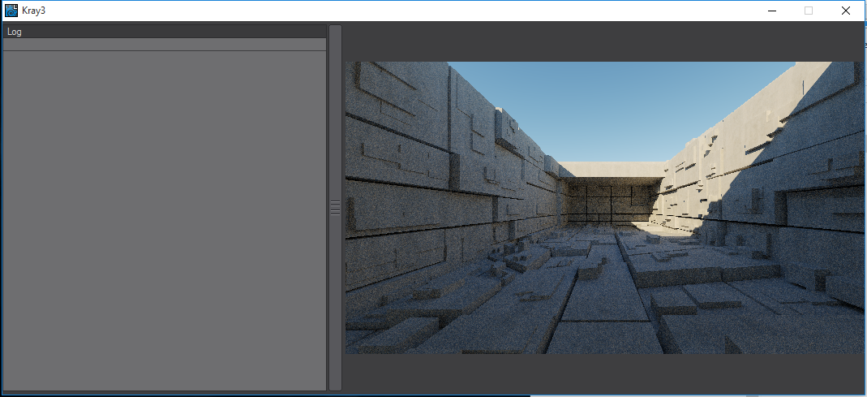Click inside the empty Log output area
The width and height of the screenshot is (867, 397).
[165, 219]
